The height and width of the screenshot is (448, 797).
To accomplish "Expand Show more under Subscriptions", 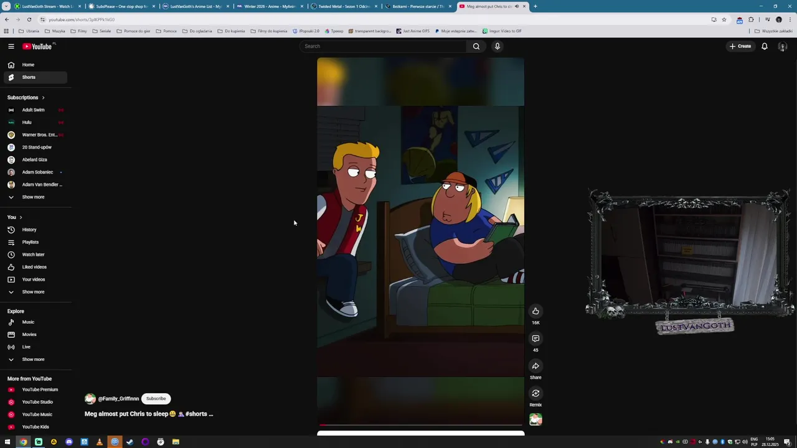I will pyautogui.click(x=34, y=197).
